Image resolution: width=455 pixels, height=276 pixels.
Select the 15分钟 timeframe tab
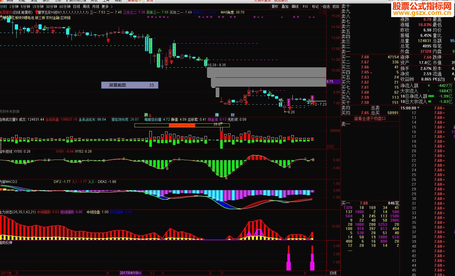coord(38,6)
